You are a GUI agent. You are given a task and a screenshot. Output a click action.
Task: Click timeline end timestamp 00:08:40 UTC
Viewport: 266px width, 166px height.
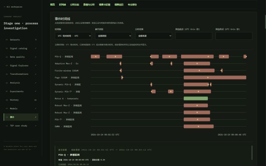pyautogui.click(x=232, y=135)
